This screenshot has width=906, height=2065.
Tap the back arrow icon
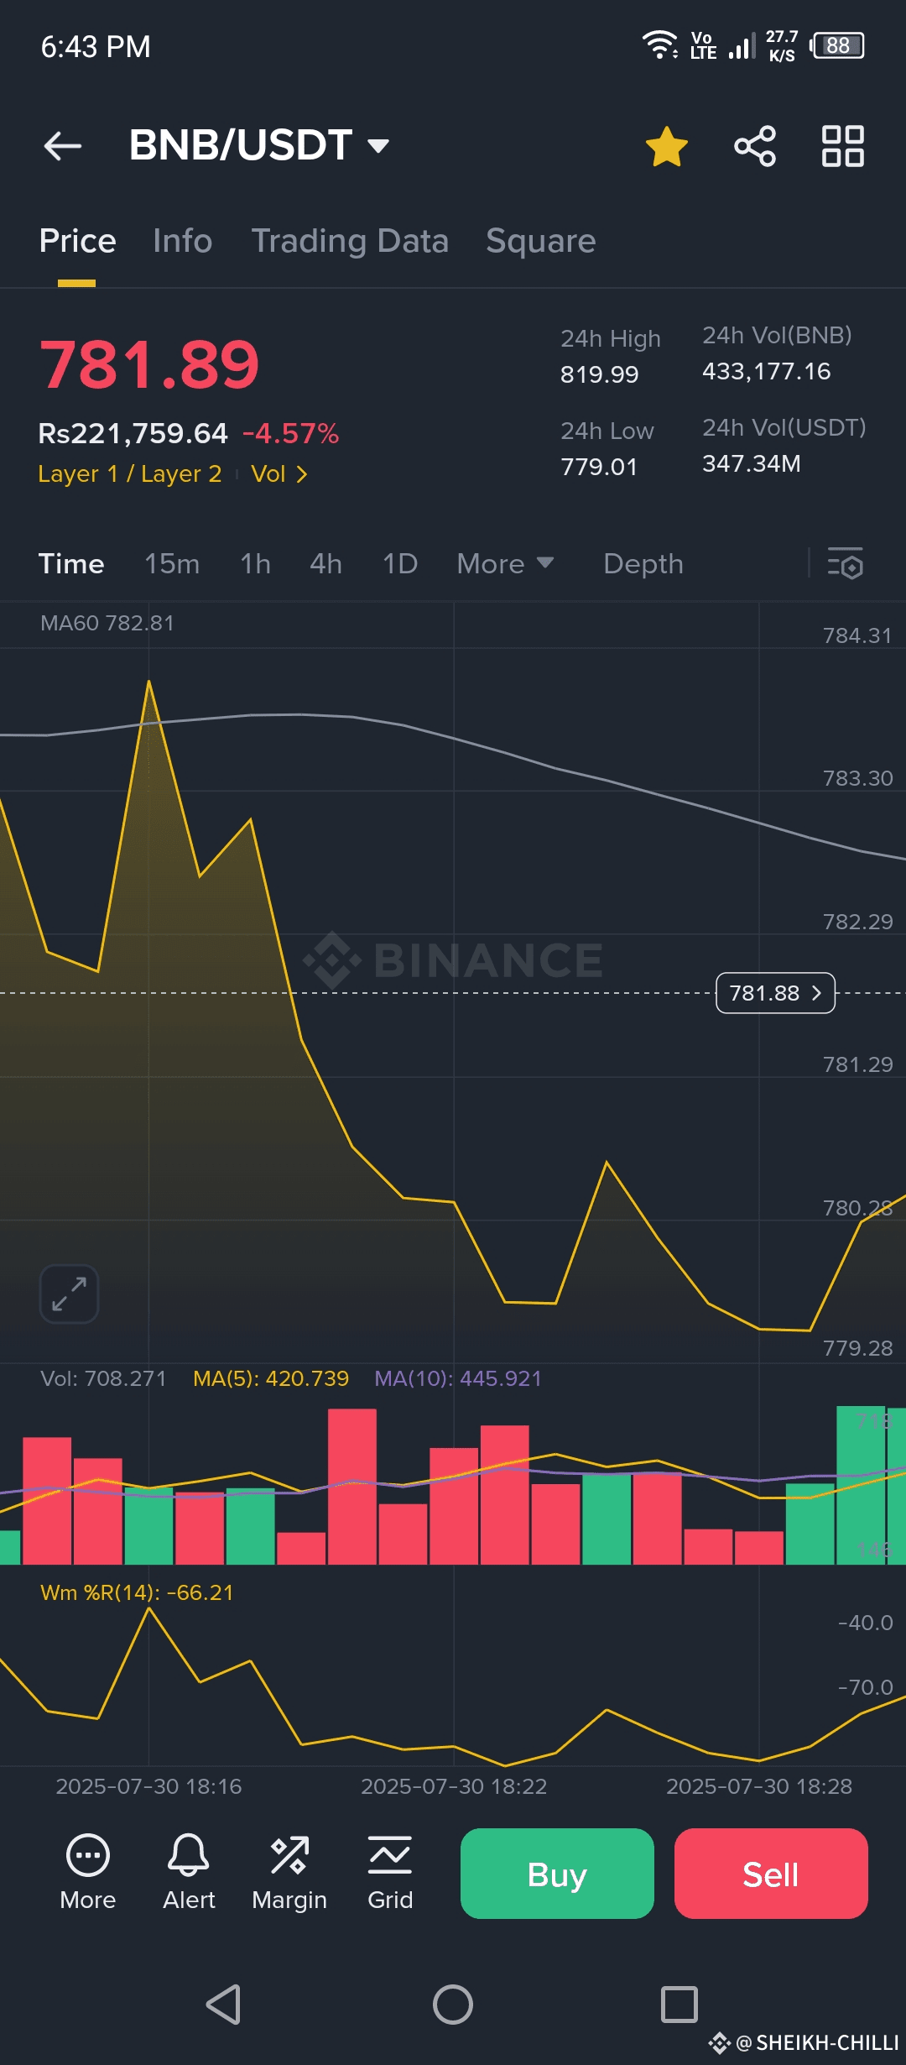pyautogui.click(x=63, y=146)
